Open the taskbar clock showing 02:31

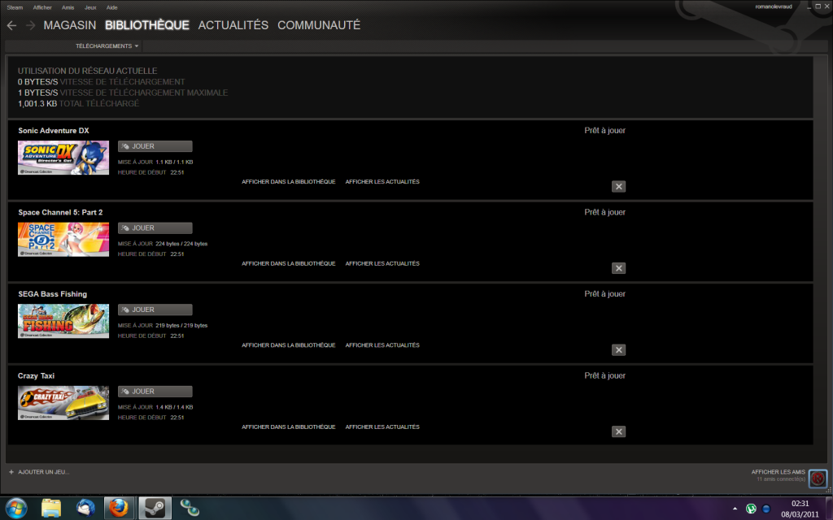pos(800,504)
